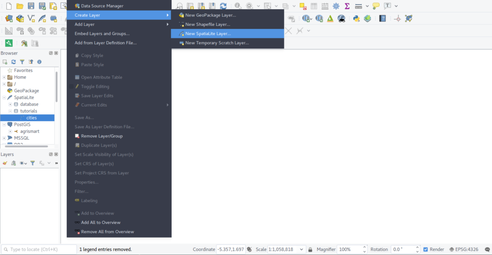Click the Coordinate Capture crosshair icon
492x255 pixels.
(x=397, y=19)
